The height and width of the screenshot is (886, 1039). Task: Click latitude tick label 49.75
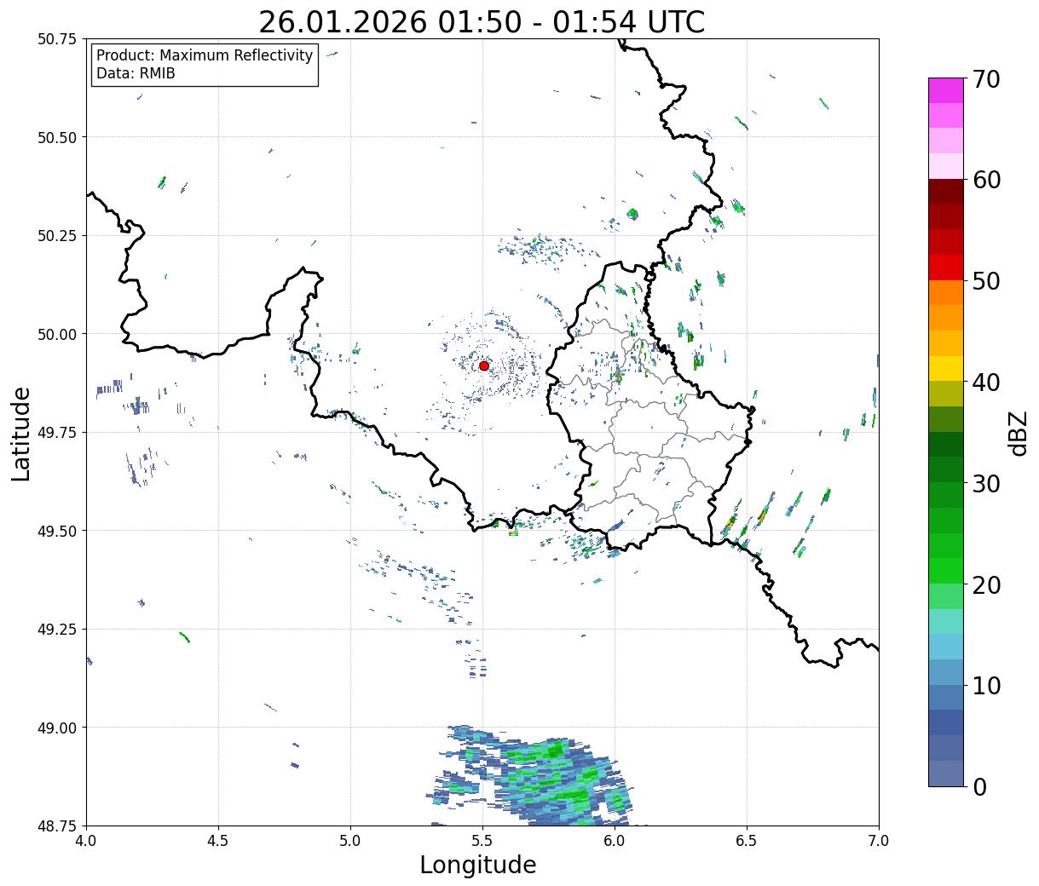click(56, 433)
